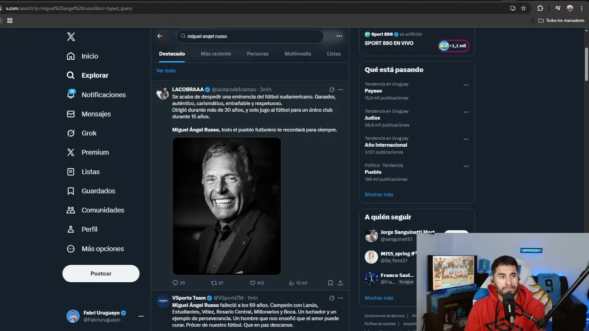The height and width of the screenshot is (331, 589).
Task: Open Payaso trend
Action: tap(373, 91)
